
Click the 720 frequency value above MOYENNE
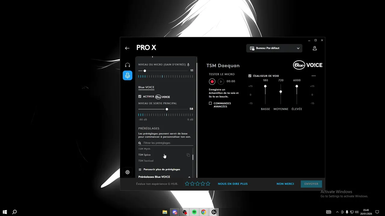[x=281, y=80]
